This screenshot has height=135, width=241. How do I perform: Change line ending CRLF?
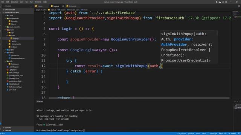(204, 133)
